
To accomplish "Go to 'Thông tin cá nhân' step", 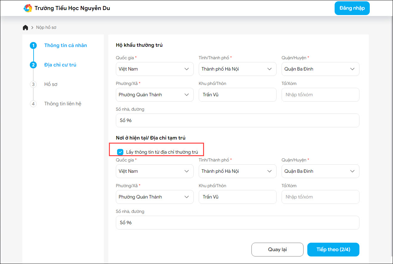I will 66,45.
